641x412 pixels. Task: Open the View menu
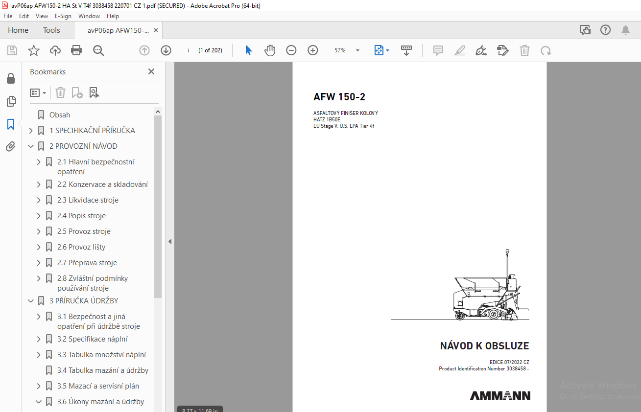pos(42,16)
